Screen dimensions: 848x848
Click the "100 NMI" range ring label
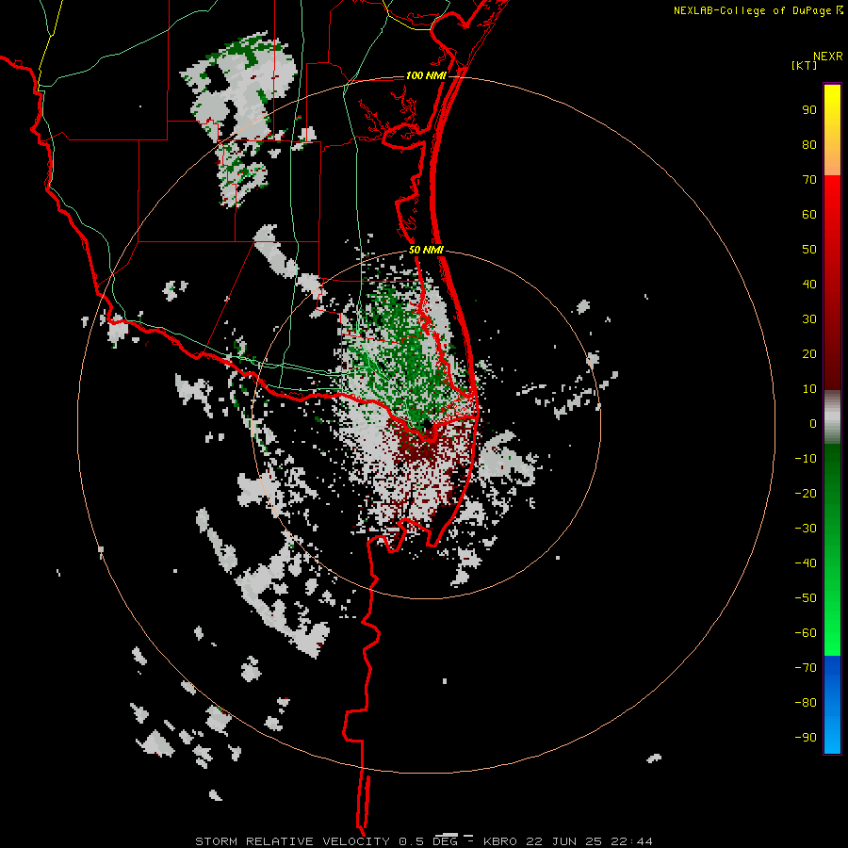pos(426,75)
